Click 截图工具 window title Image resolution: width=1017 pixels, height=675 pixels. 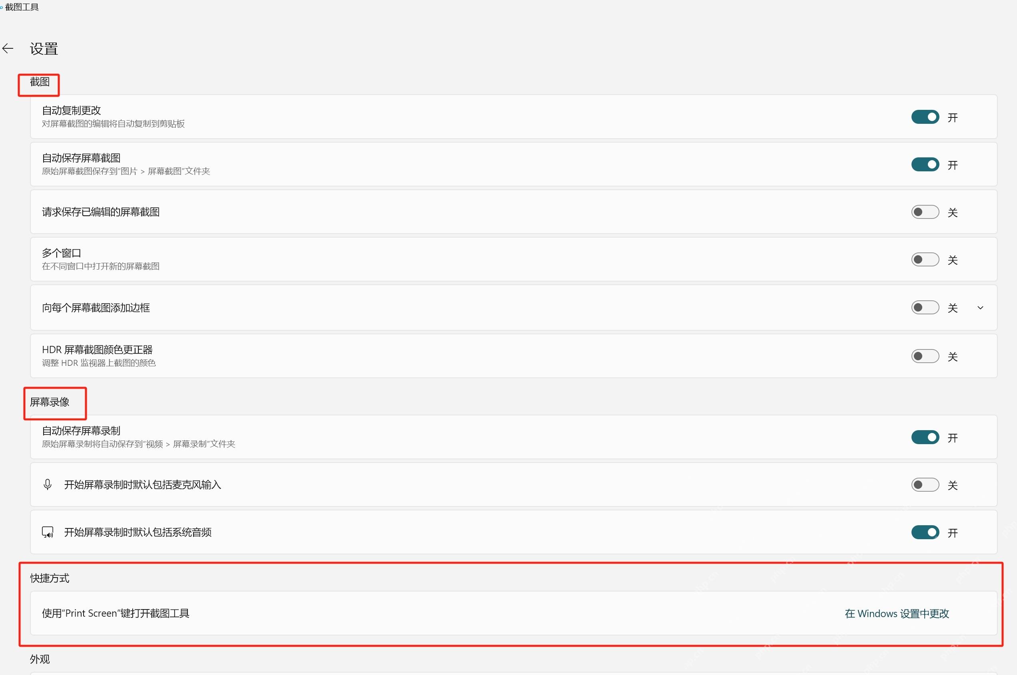22,7
